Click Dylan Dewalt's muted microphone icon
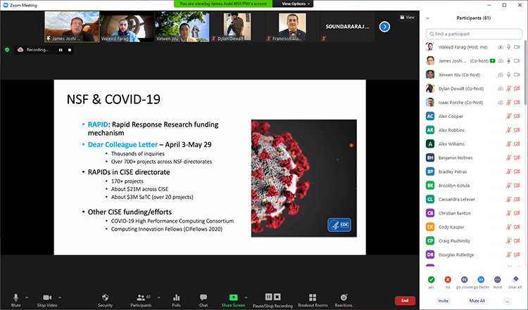528x310 pixels. coord(509,89)
